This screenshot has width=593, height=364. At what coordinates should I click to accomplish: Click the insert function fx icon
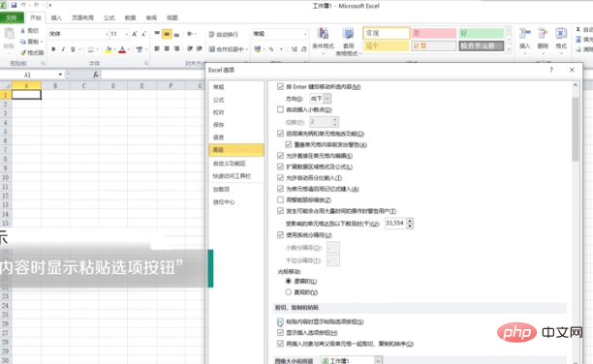96,75
